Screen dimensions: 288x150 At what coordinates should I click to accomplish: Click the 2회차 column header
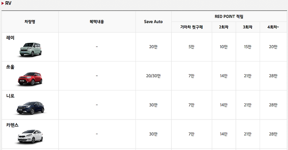pyautogui.click(x=224, y=27)
